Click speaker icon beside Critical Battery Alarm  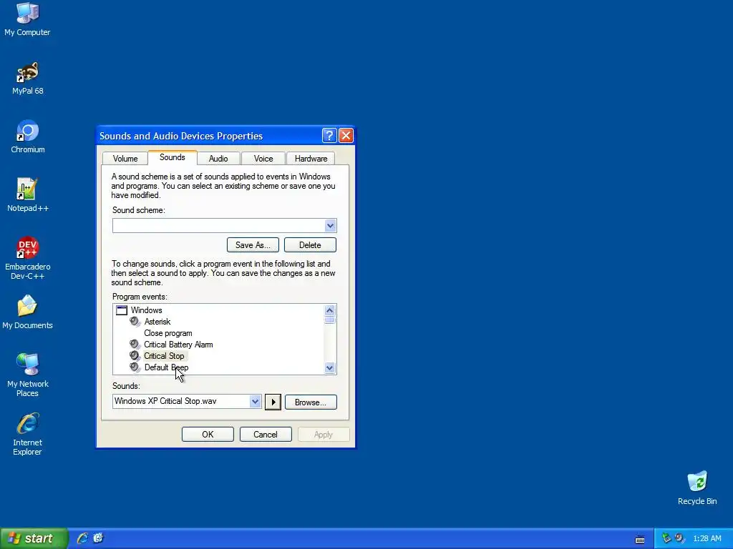(135, 344)
